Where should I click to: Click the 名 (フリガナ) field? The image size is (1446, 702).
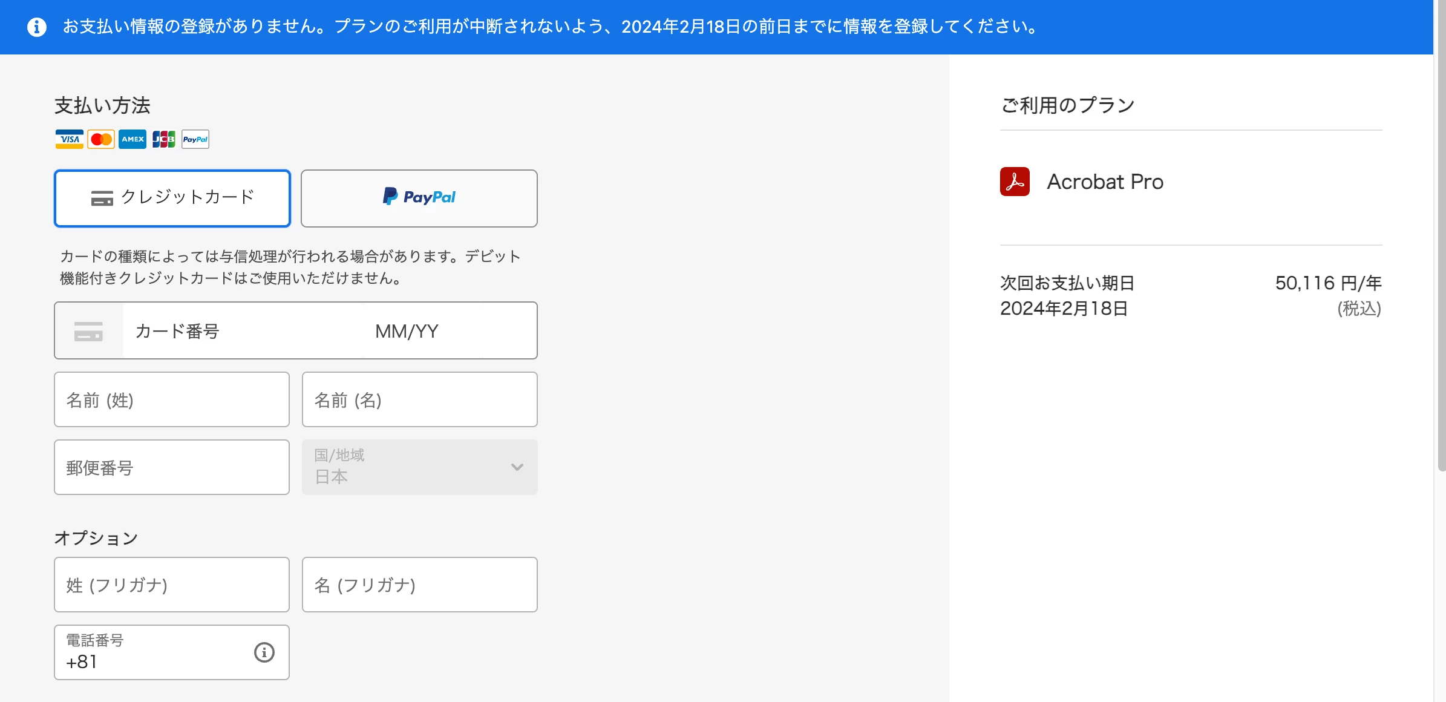(419, 585)
